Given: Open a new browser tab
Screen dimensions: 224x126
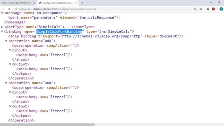Looking at the screenshot, I should click(x=82, y=3).
